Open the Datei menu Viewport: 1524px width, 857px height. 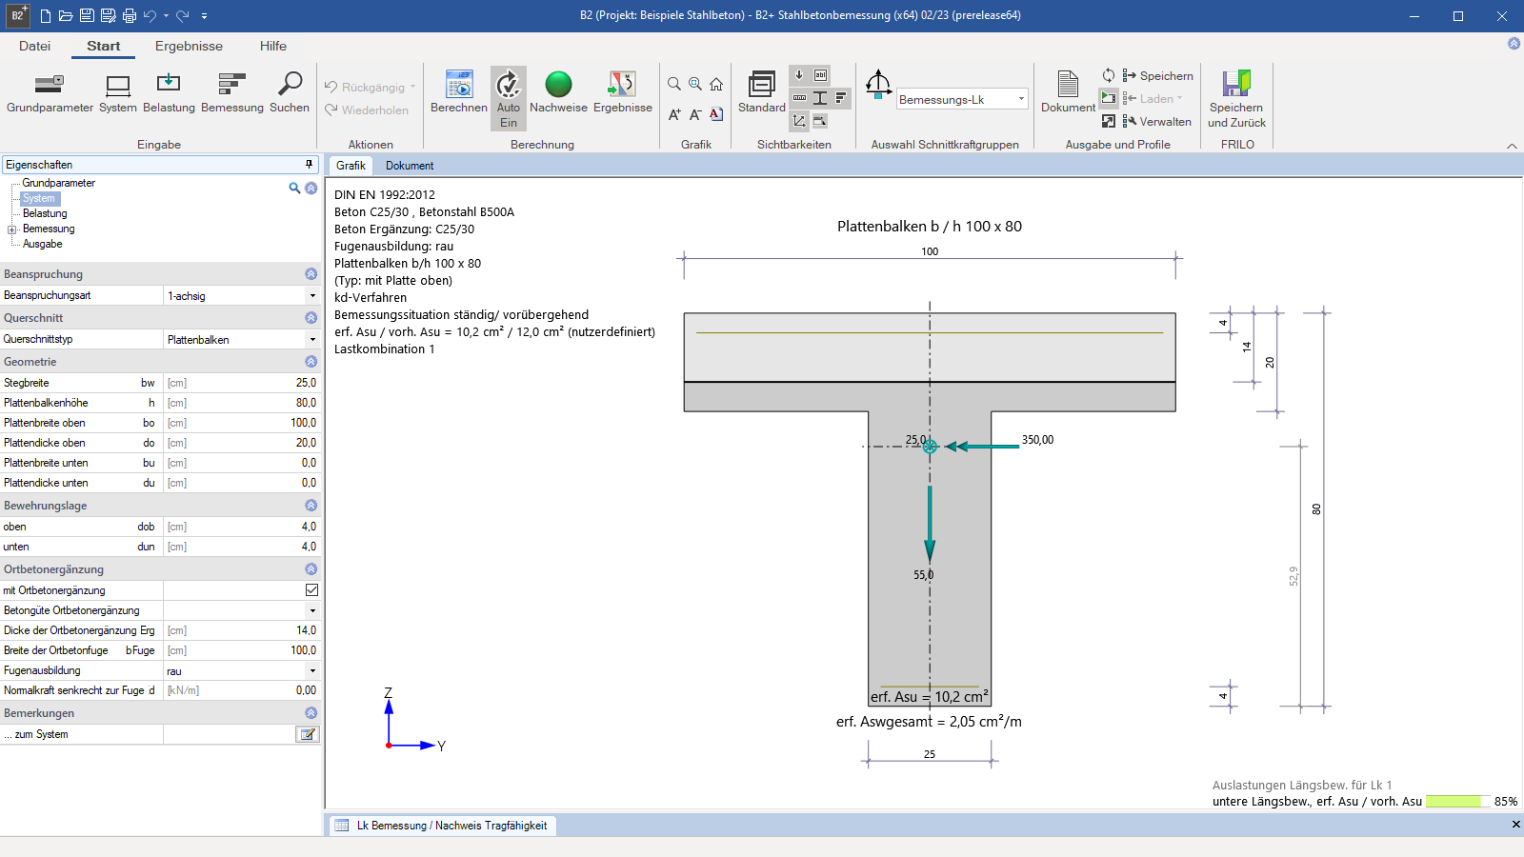pyautogui.click(x=34, y=46)
